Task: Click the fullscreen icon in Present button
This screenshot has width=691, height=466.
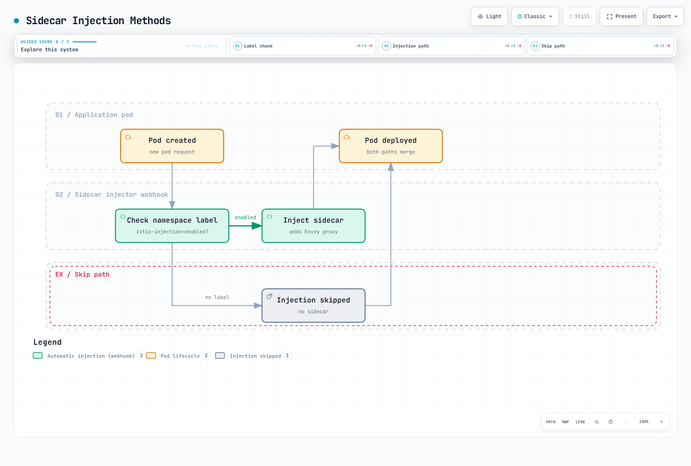Action: point(610,16)
